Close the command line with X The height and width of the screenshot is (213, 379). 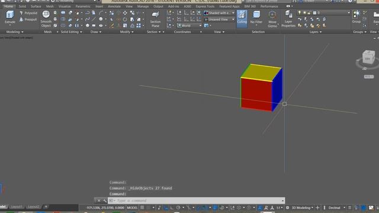pos(99,201)
